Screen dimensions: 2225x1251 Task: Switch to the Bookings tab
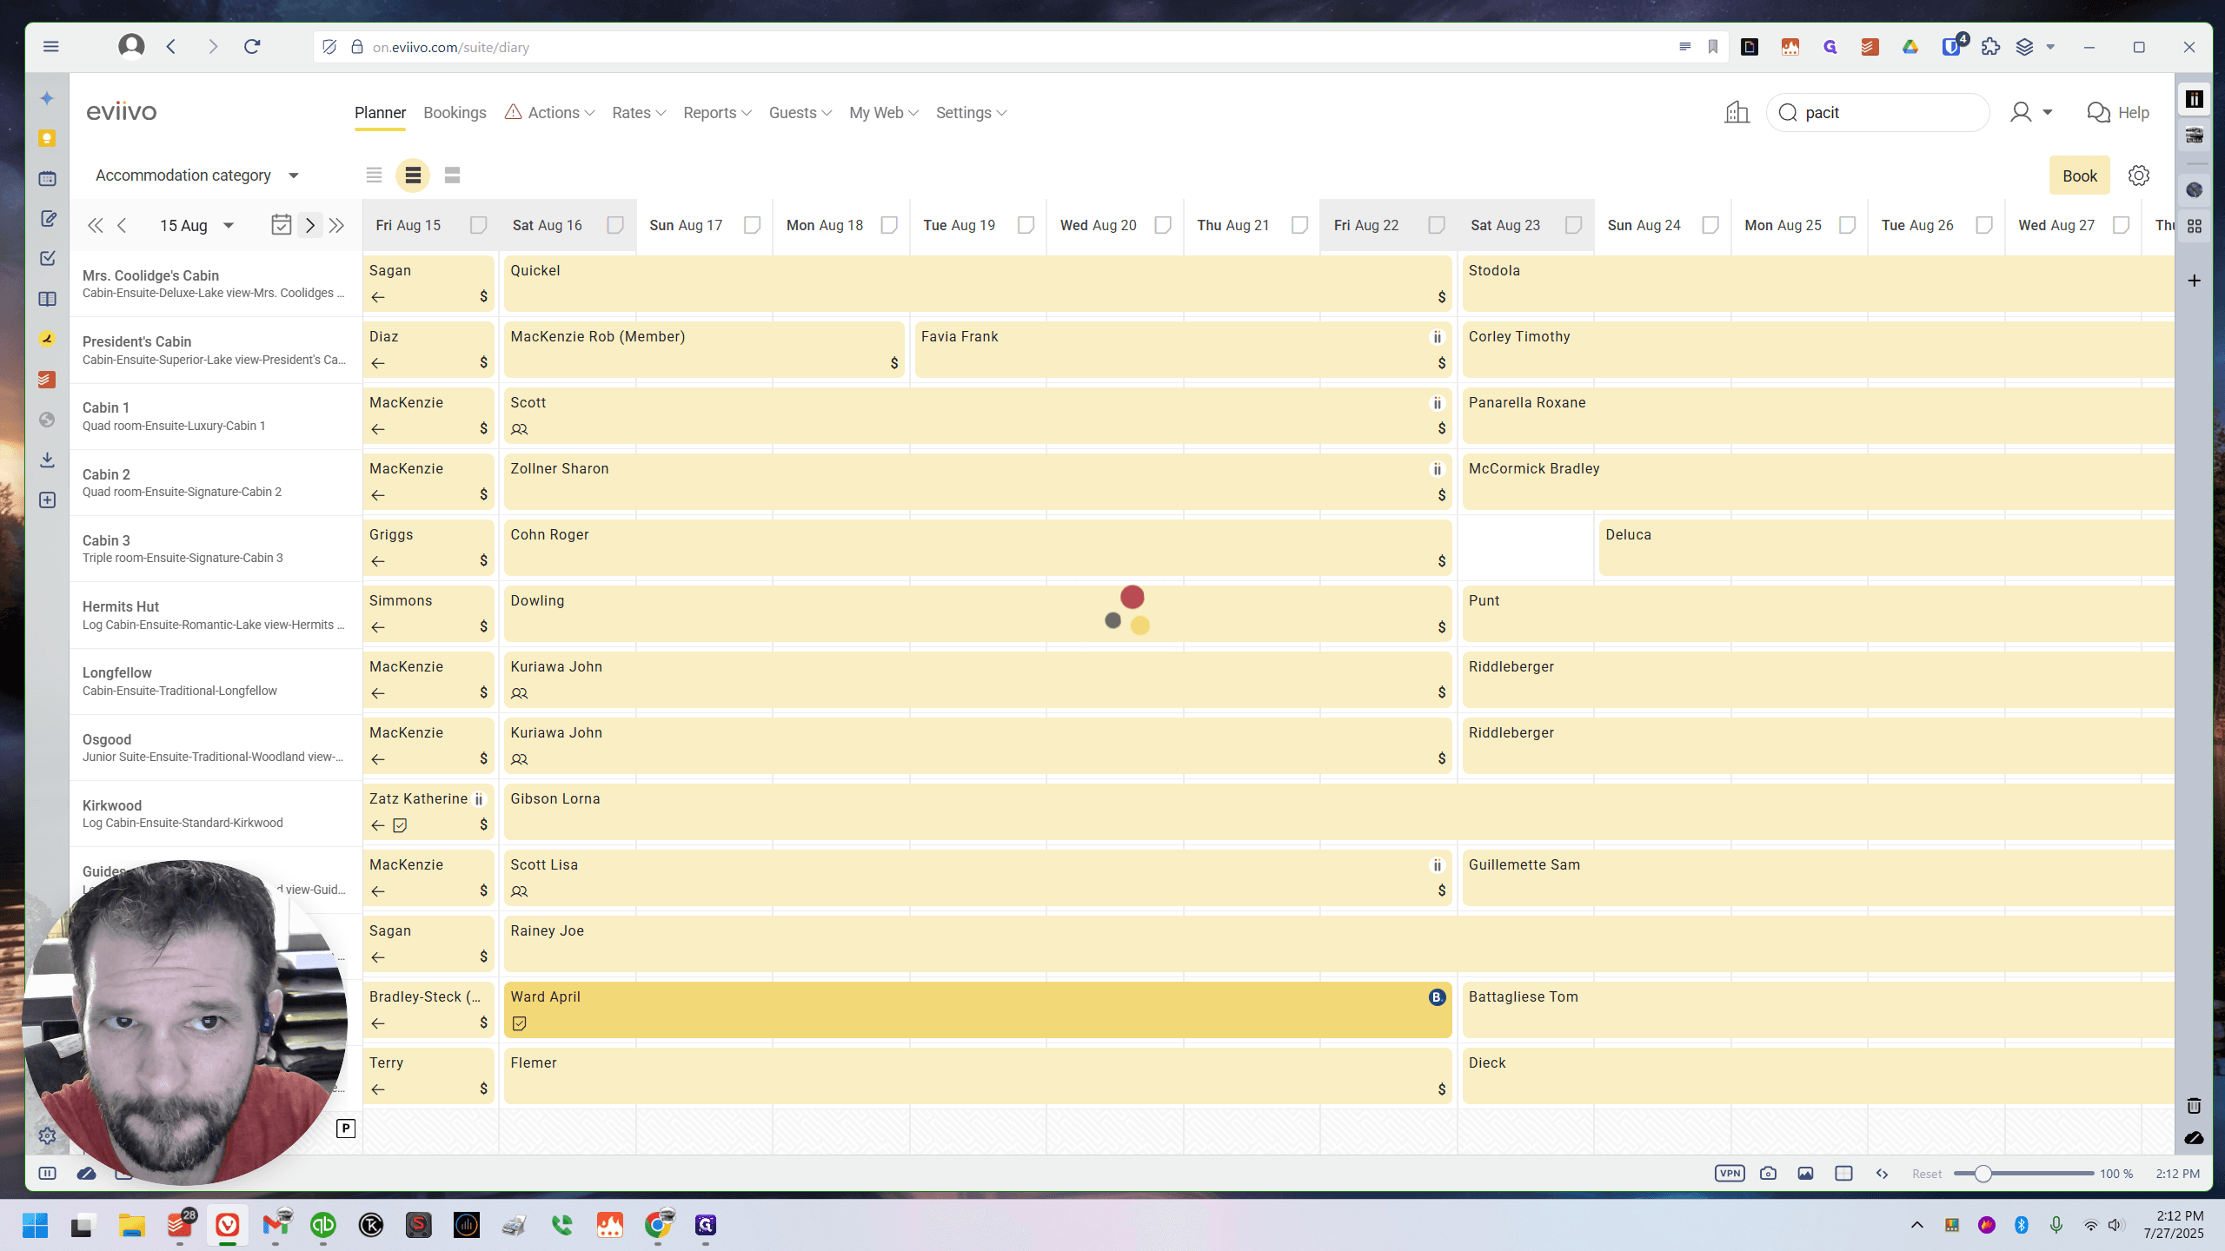click(x=455, y=113)
